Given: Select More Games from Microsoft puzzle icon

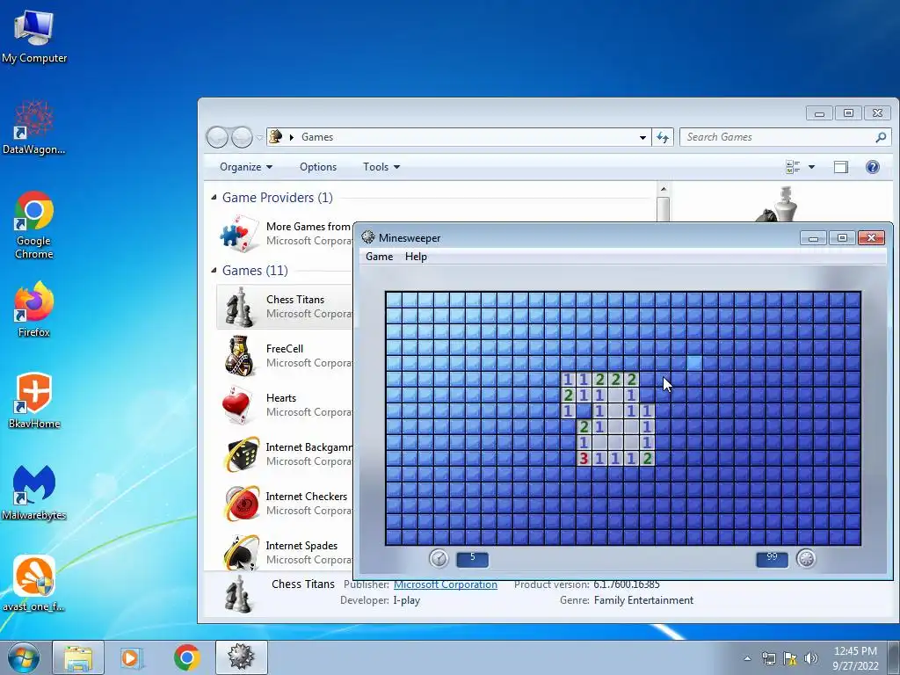Looking at the screenshot, I should [239, 234].
